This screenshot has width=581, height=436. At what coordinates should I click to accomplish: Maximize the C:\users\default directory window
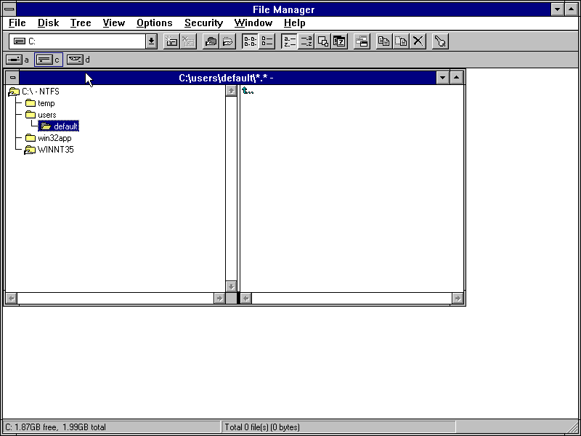click(x=457, y=78)
